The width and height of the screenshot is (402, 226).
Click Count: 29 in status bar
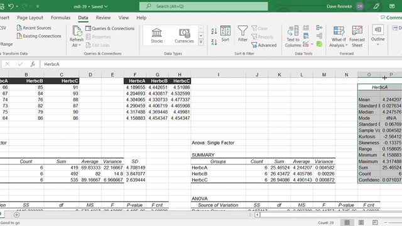coord(326,223)
